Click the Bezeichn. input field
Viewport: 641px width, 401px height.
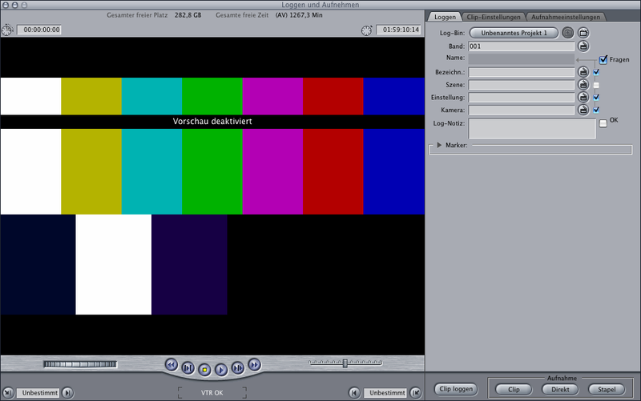pyautogui.click(x=522, y=72)
